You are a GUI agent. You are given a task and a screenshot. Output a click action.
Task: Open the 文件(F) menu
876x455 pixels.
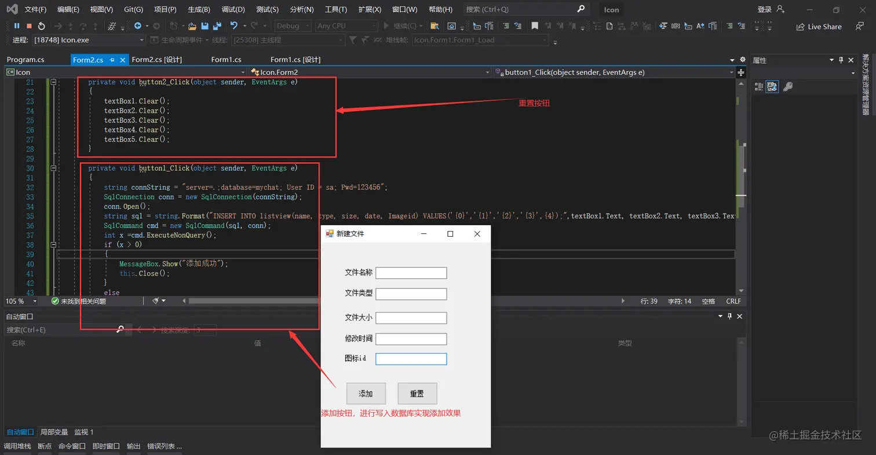[x=35, y=9]
